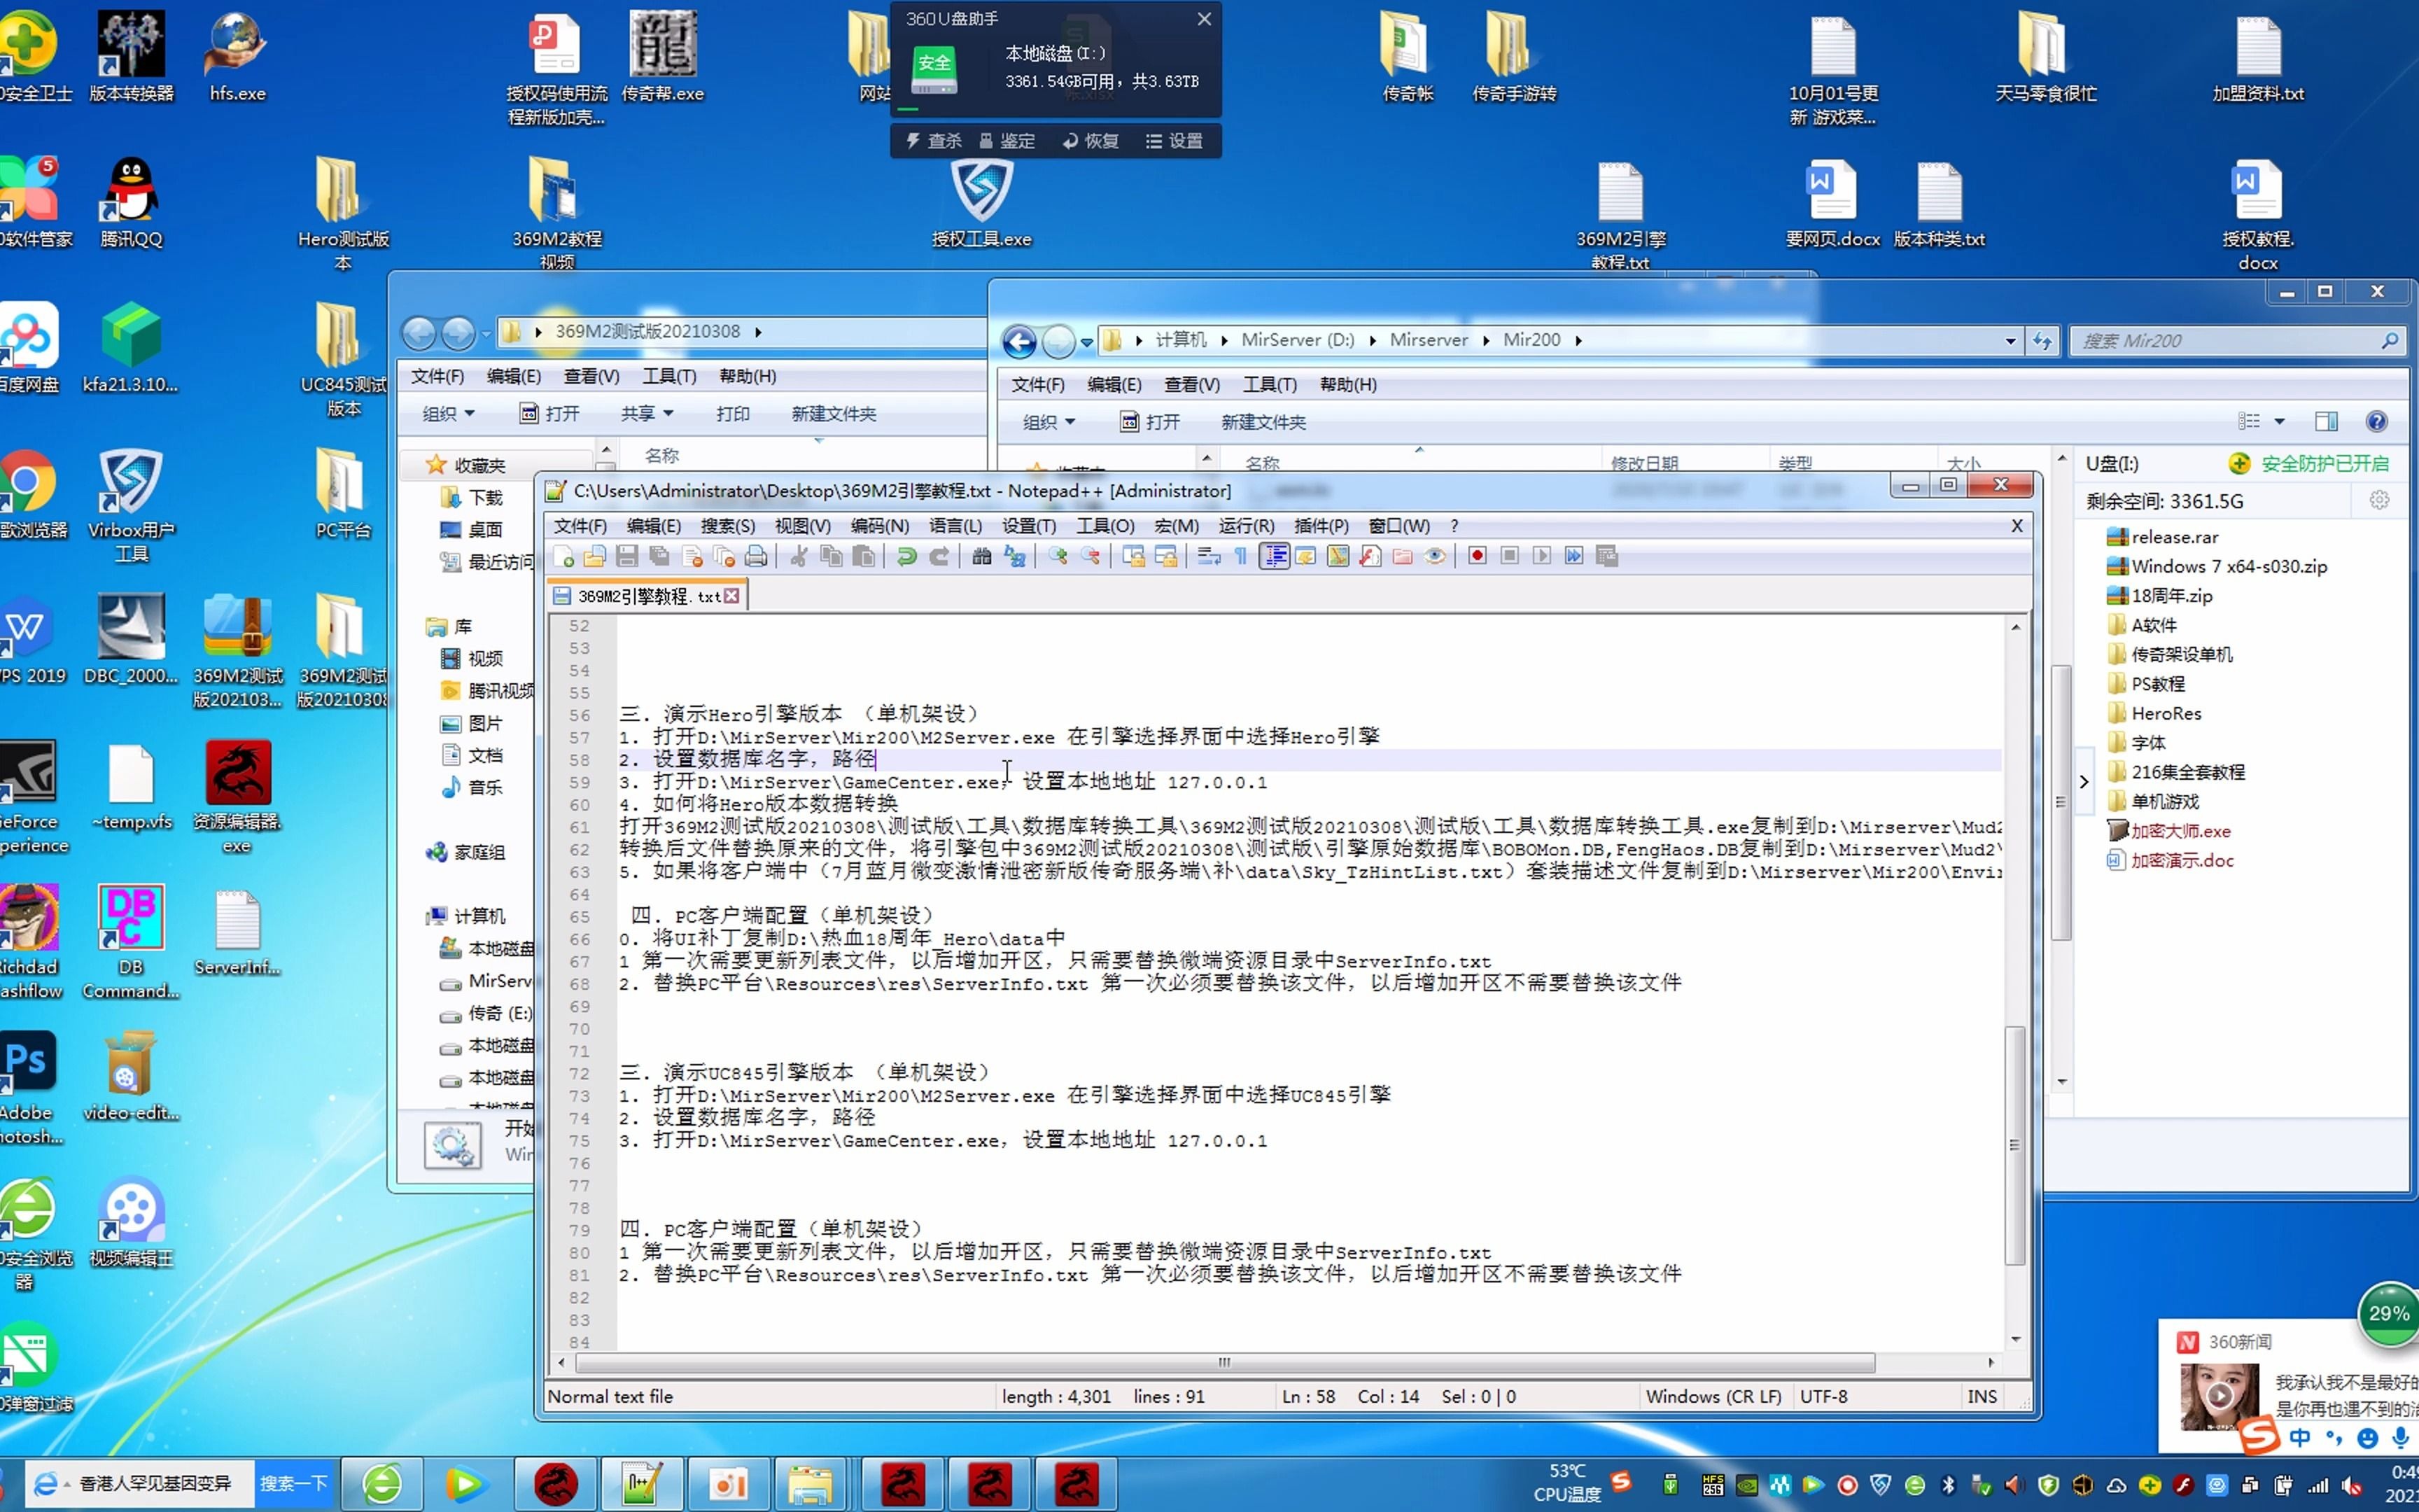Open the 腾讯QQ desktop icon
The image size is (2419, 1512).
tap(131, 202)
